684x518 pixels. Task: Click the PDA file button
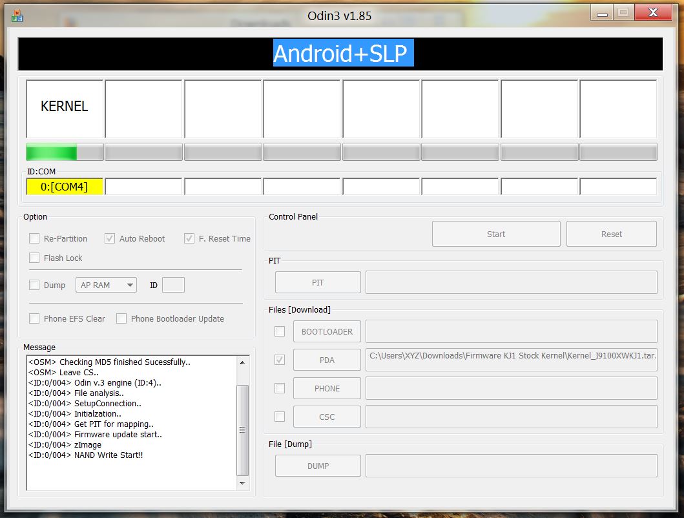[327, 360]
